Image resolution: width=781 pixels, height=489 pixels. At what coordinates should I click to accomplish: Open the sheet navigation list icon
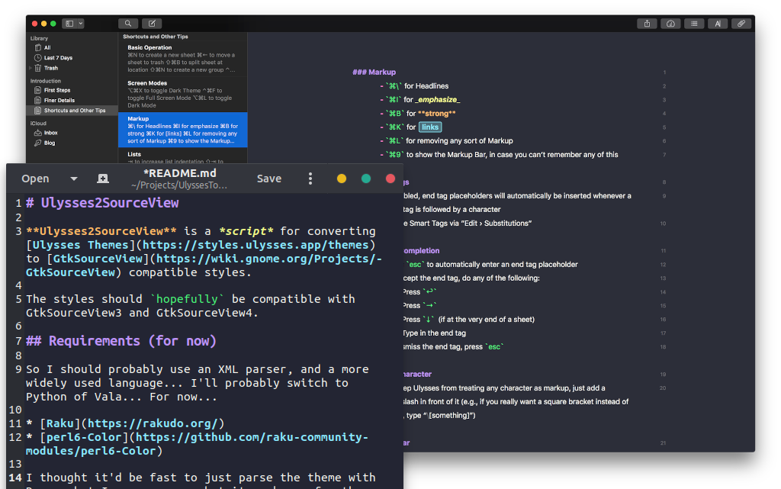point(694,24)
